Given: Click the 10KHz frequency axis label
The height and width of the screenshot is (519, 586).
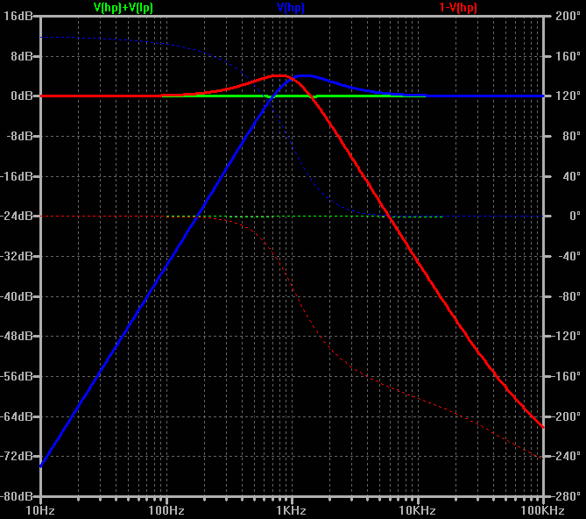Looking at the screenshot, I should point(417,511).
